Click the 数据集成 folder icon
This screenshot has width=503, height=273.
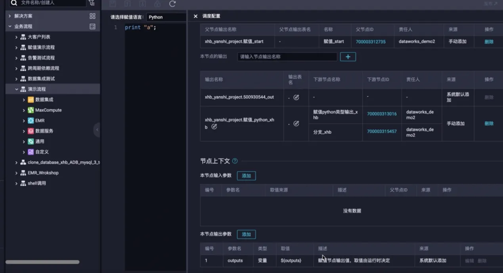[31, 99]
